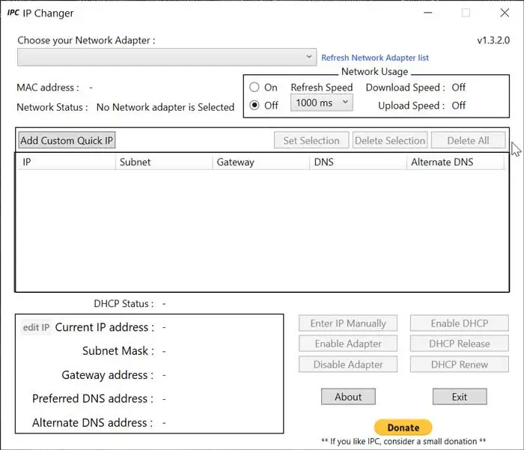Expand the 1000 ms Refresh Speed dropdown
The image size is (524, 450).
(321, 103)
